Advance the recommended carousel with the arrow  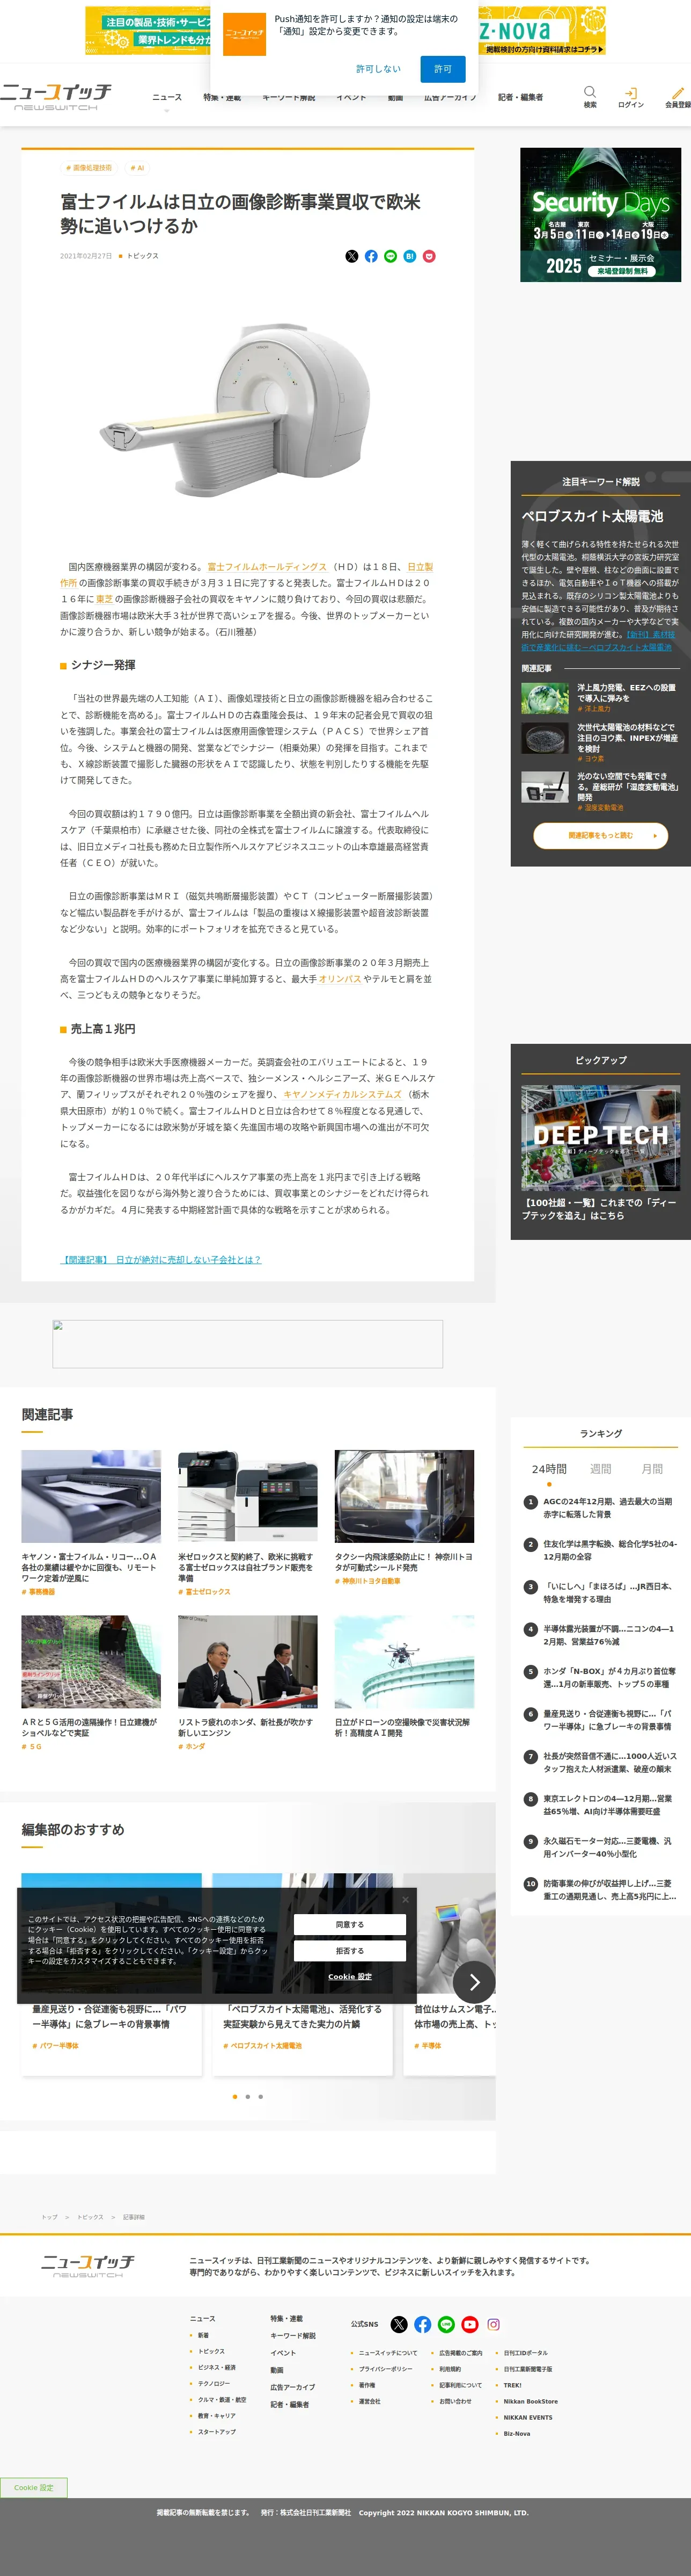474,1981
